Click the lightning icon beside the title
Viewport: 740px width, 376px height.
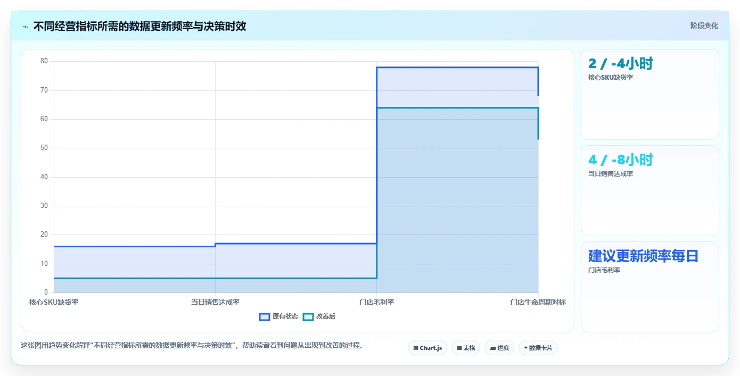pyautogui.click(x=26, y=27)
